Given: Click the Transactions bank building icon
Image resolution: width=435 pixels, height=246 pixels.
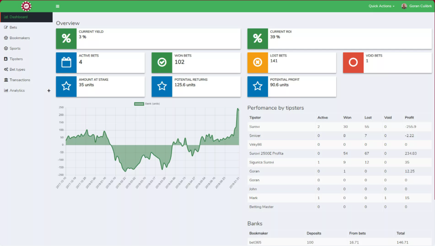Looking at the screenshot, I should coord(6,80).
